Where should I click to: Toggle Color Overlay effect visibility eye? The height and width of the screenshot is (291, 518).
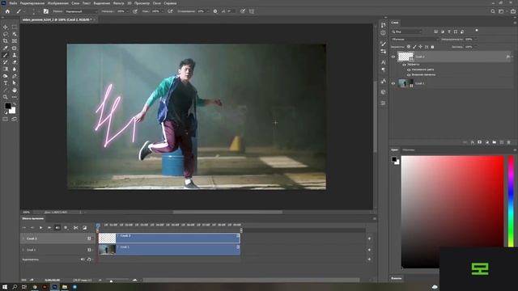(x=409, y=70)
